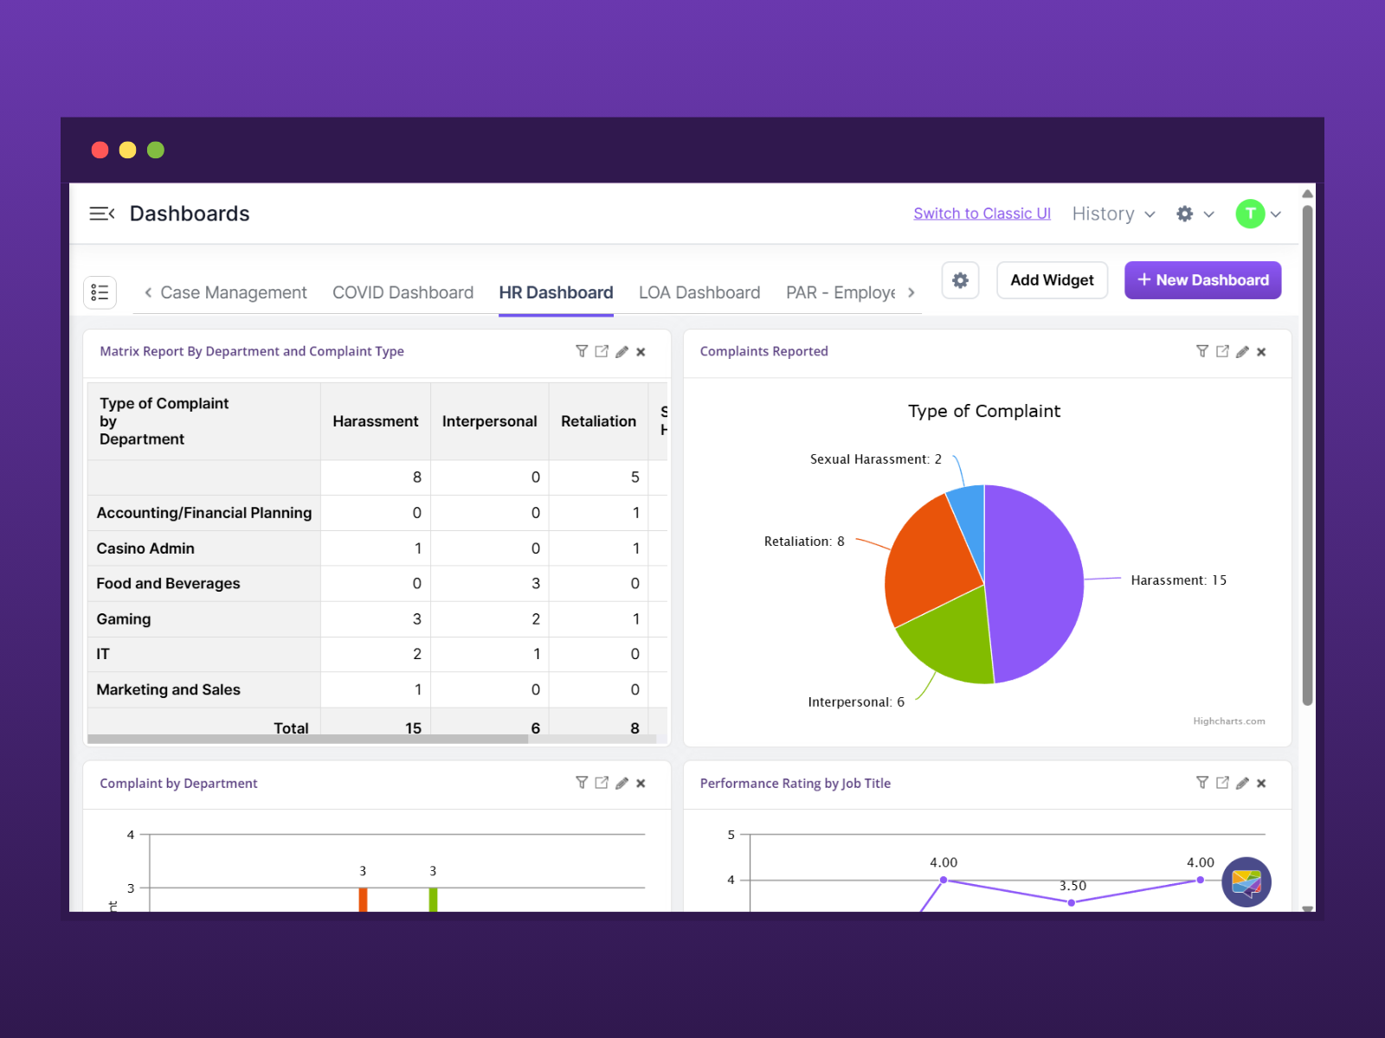Edit the Matrix Report widget

622,351
